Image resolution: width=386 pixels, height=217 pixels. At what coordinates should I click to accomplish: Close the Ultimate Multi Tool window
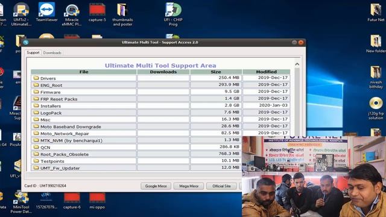(301, 42)
